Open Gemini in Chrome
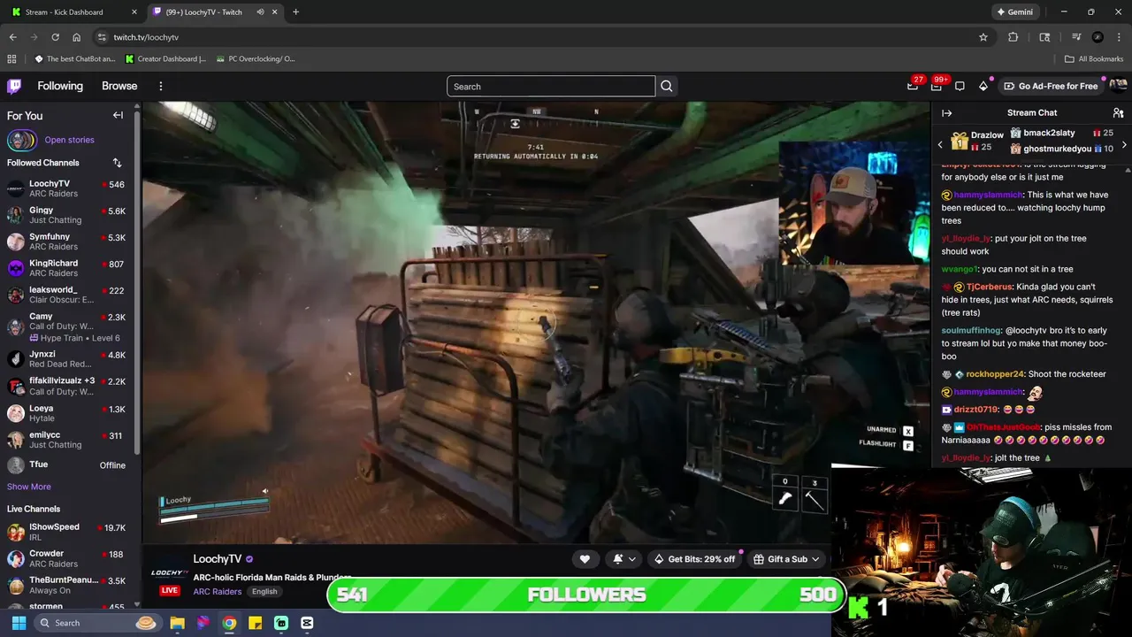The width and height of the screenshot is (1132, 637). tap(1014, 12)
